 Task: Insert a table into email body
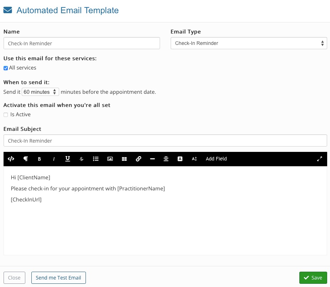[124, 159]
